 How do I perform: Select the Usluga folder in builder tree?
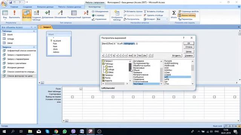[110, 69]
